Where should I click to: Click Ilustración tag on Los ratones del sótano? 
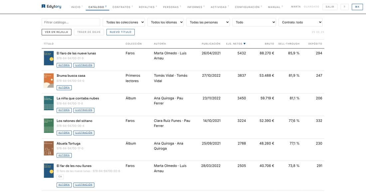[x=84, y=133]
